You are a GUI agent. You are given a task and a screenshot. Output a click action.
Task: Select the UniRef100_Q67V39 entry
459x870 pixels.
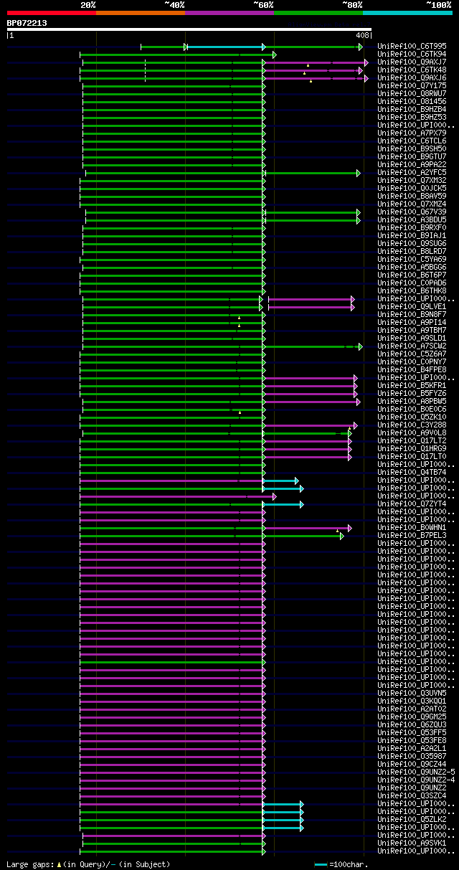pos(412,212)
